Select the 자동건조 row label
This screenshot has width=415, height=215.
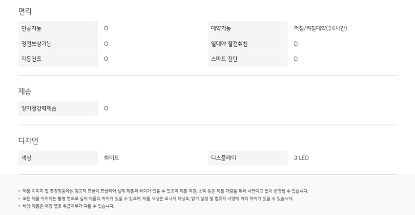click(x=31, y=59)
